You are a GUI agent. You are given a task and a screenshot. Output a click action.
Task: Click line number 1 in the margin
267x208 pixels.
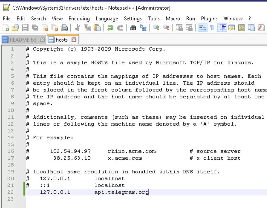coord(12,49)
